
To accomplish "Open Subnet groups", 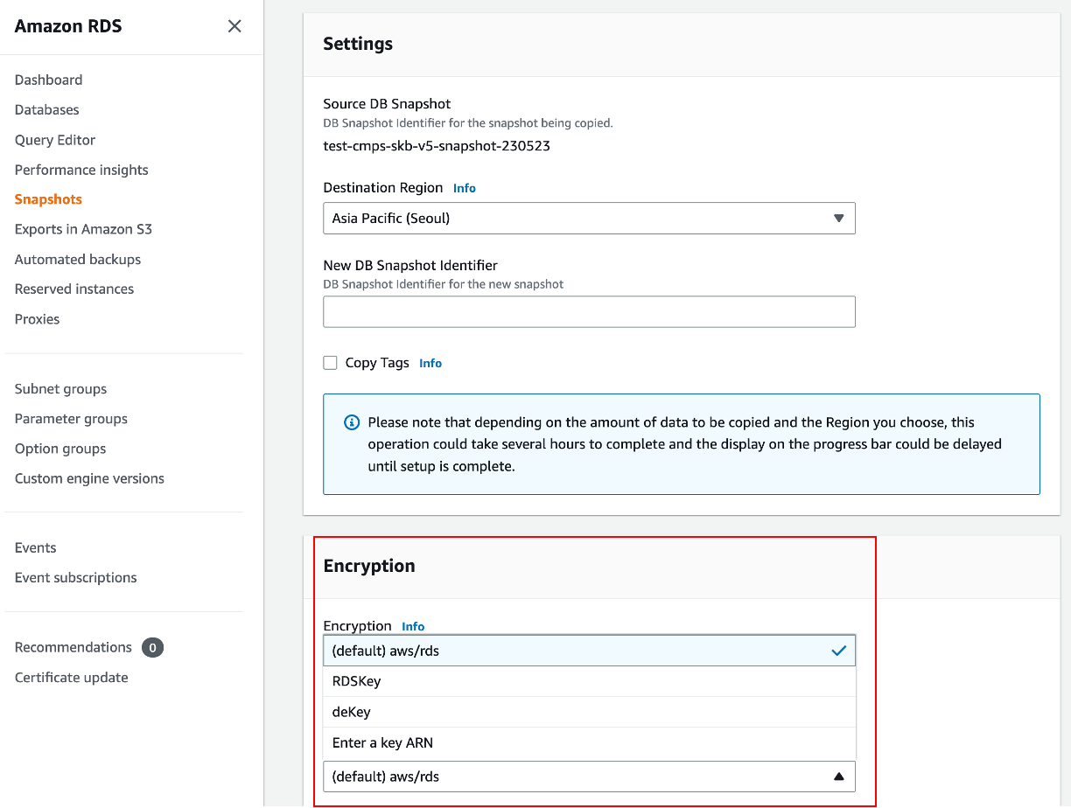I will 60,389.
